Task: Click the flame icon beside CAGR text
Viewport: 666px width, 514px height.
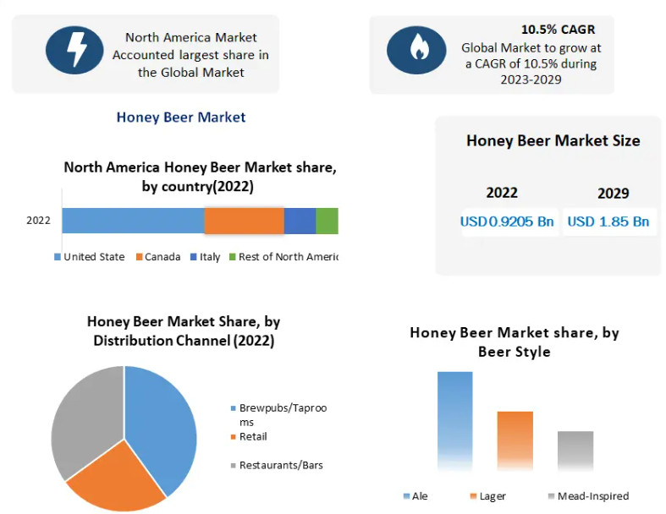Action: 416,50
